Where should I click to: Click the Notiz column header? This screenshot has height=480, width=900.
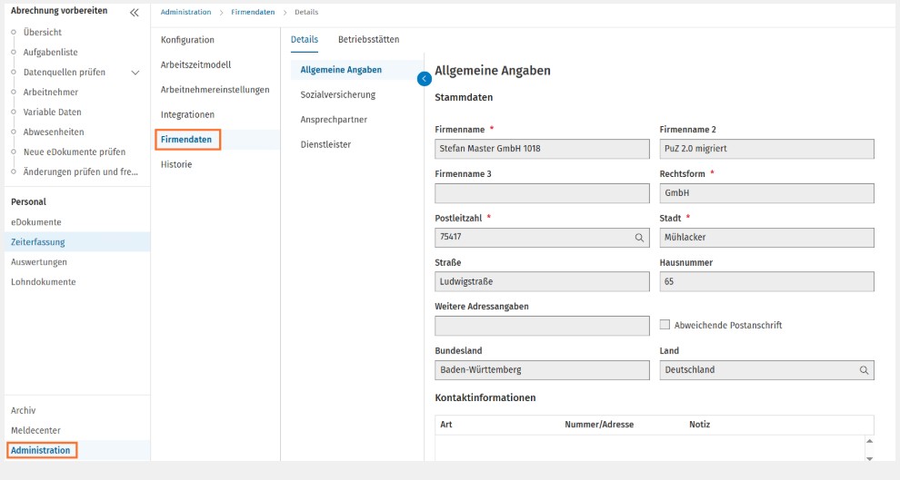click(x=700, y=425)
